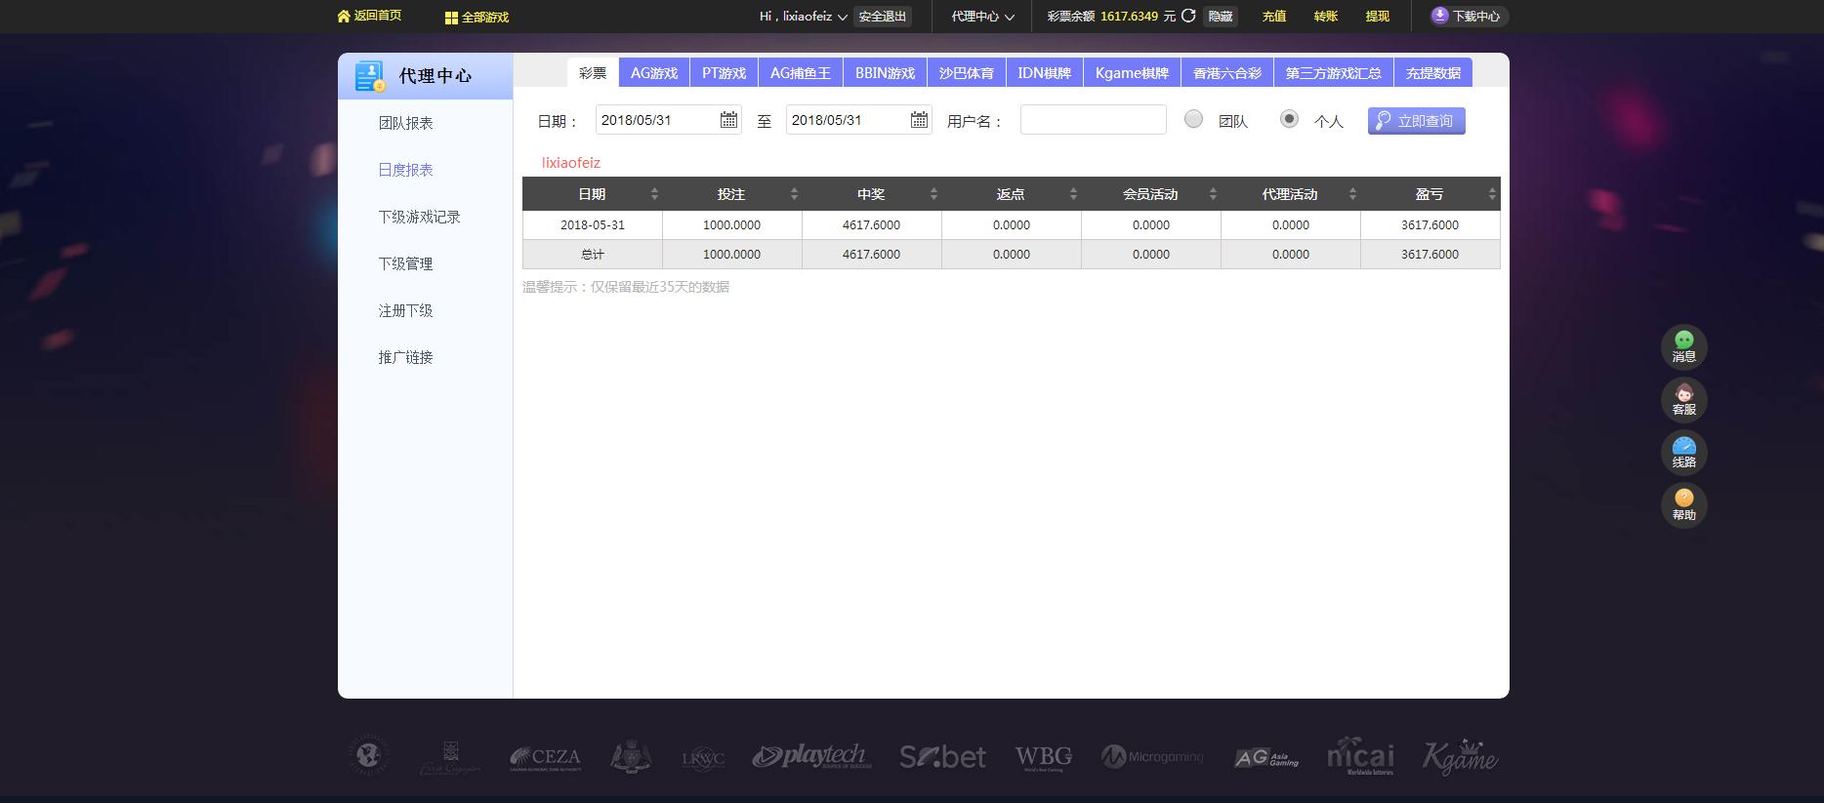1824x803 pixels.
Task: Open the 客服 customer service icon
Action: 1683,394
